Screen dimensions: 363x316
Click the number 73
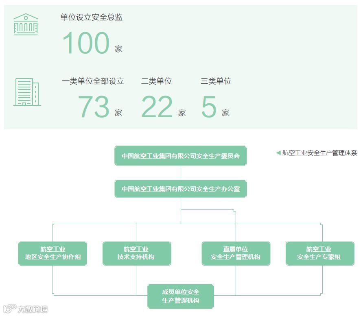(x=94, y=107)
